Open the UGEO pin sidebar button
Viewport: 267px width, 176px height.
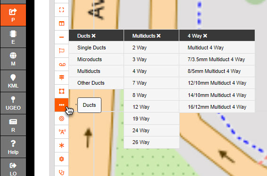(13, 103)
